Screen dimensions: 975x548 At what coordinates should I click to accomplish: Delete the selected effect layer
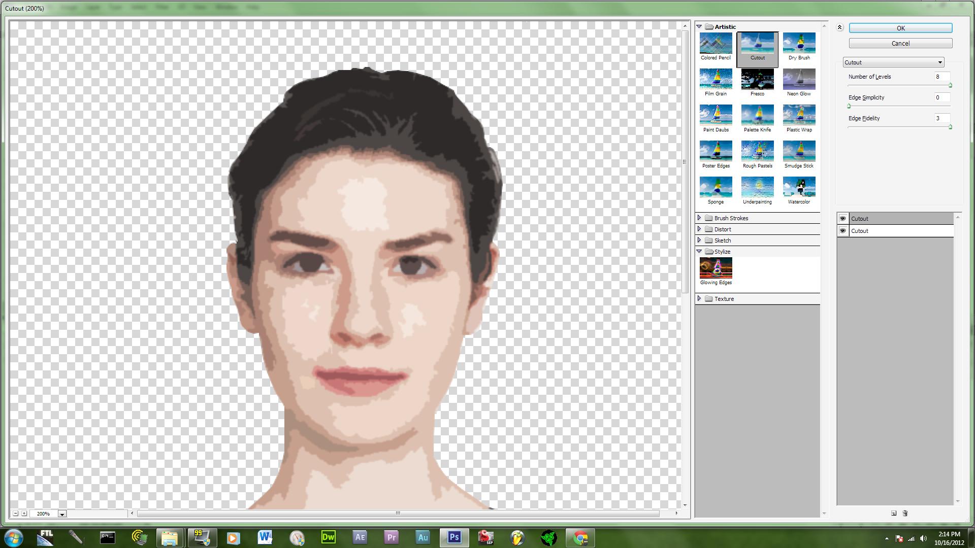click(905, 513)
